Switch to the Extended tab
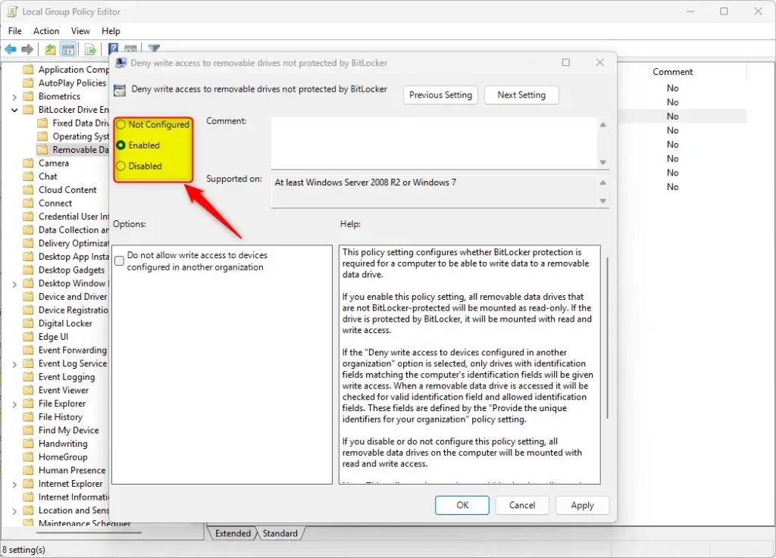Screen dimensions: 776x558 tap(233, 533)
